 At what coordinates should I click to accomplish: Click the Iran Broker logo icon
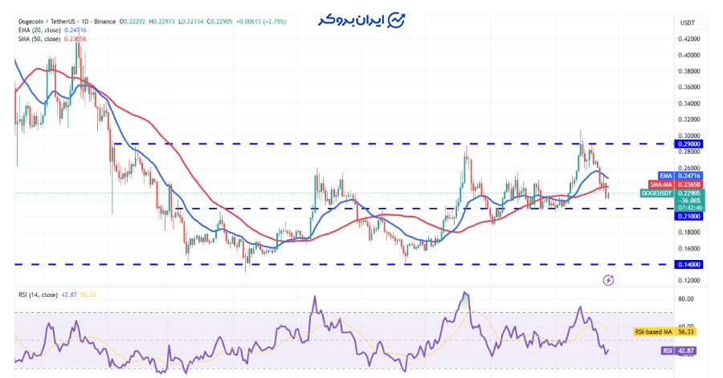coord(396,20)
